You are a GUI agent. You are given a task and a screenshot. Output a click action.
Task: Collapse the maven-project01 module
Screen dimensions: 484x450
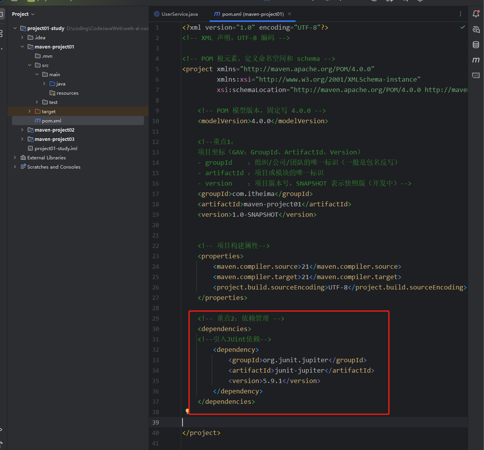pos(22,47)
